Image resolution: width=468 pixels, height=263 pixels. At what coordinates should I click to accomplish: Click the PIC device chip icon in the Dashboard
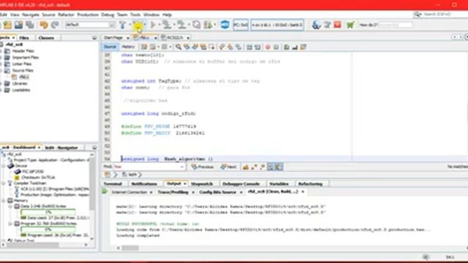pos(18,172)
